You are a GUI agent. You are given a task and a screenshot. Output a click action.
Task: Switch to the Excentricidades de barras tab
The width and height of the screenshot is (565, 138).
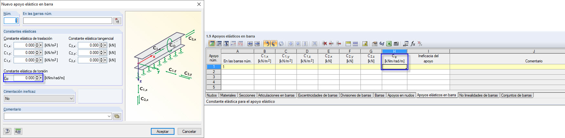318,95
